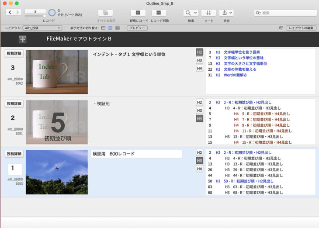This screenshot has height=228, width=319.
Task: Toggle H2 level for record 3
Action: pos(199,52)
